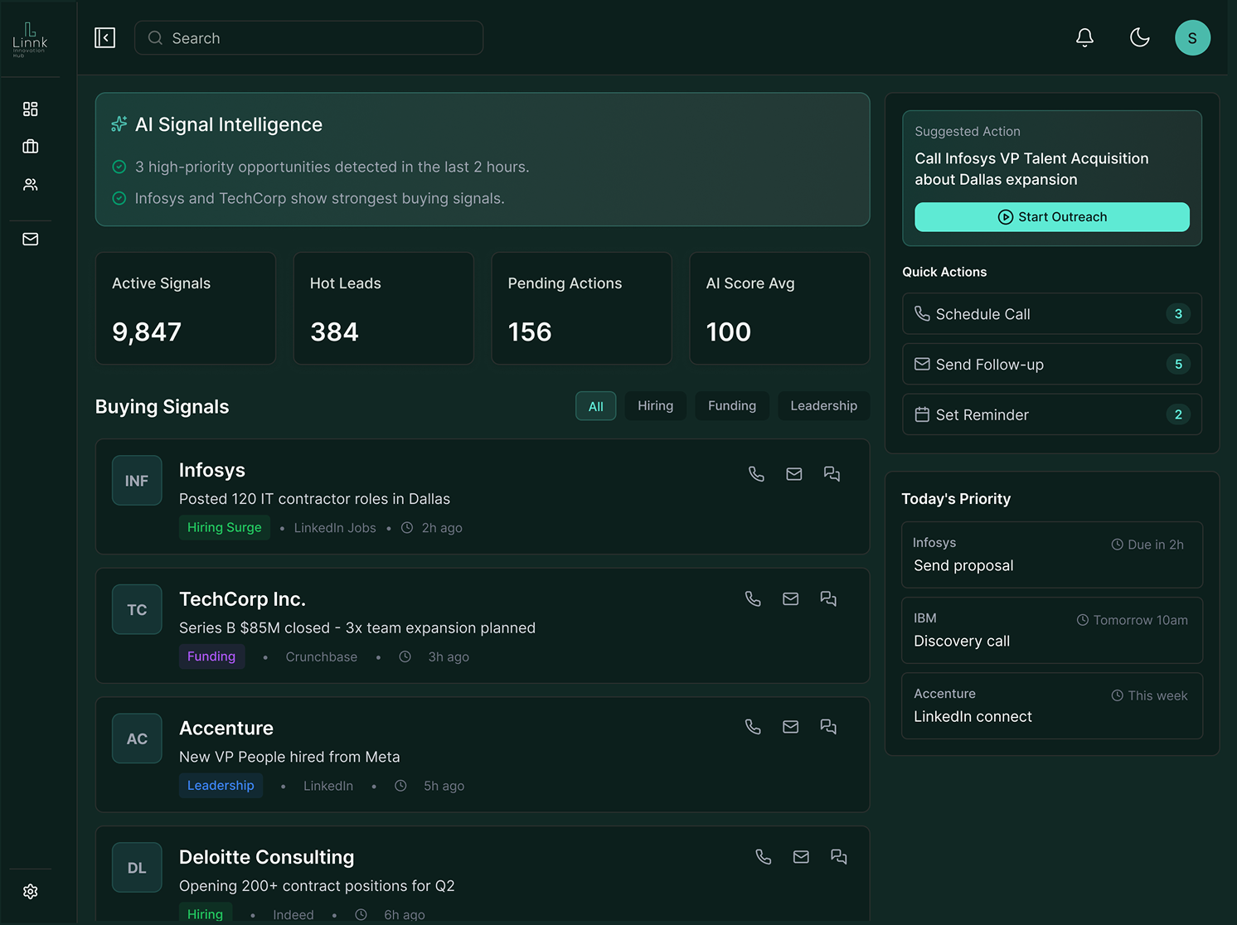Open the IBM Discovery call priority item
The height and width of the screenshot is (925, 1237).
click(x=1052, y=631)
